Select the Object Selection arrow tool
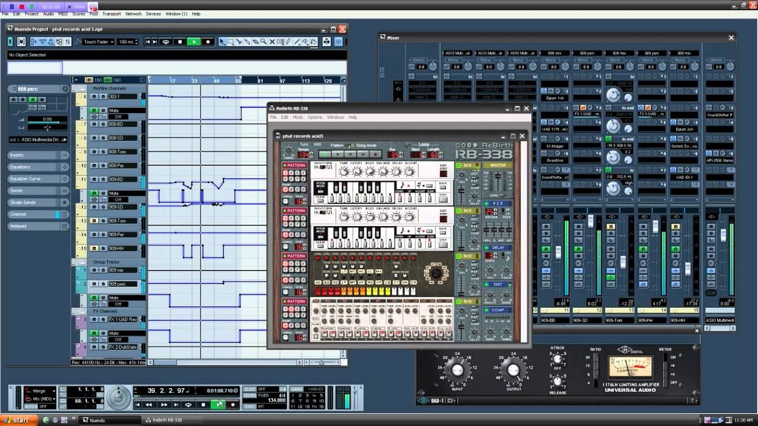 223,42
